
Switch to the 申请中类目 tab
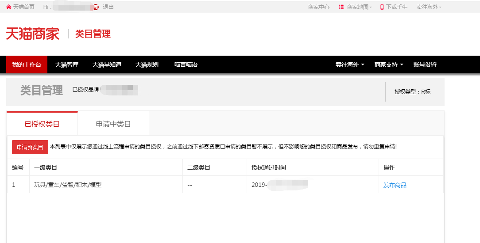tap(113, 124)
